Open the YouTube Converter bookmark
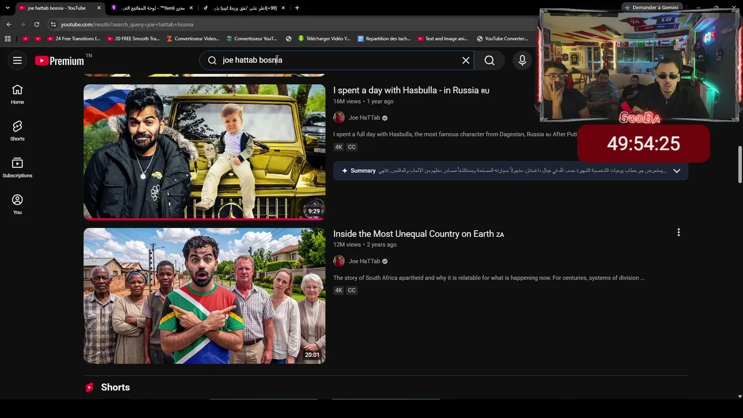 [503, 39]
